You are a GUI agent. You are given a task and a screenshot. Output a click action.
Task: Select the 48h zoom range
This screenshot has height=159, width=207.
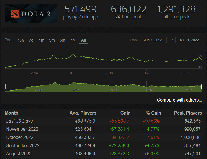tap(21, 40)
